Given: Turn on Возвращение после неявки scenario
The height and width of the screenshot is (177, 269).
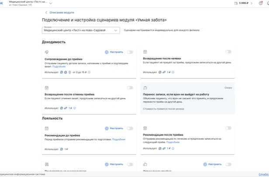Looking at the screenshot, I should (x=228, y=52).
